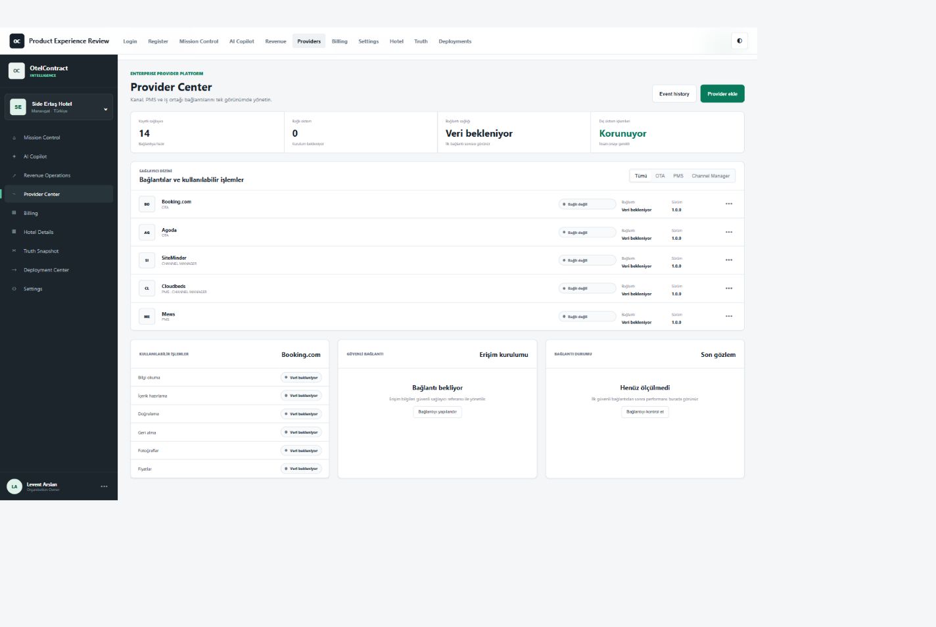The width and height of the screenshot is (936, 627).
Task: Click the SI SiteMinder provider badge
Action: click(x=147, y=260)
